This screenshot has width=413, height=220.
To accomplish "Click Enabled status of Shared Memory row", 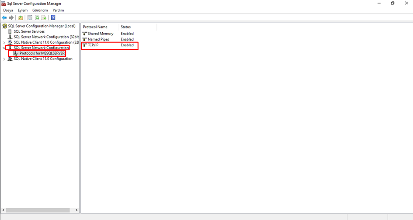I will [127, 34].
